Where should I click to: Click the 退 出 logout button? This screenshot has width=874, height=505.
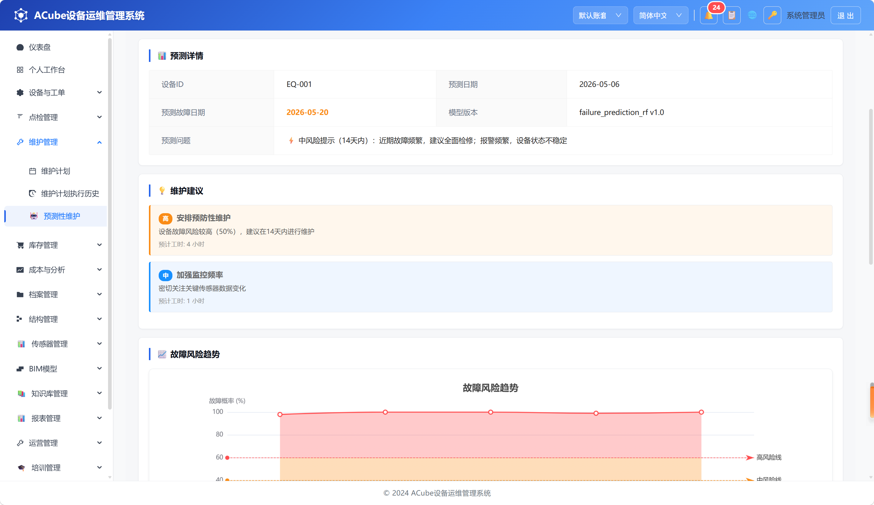click(846, 16)
